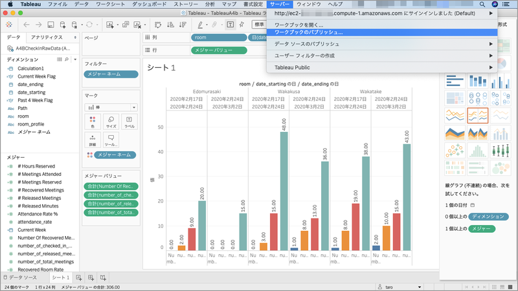Select the continuous lines chart in Show Me
The image size is (518, 291).
[x=455, y=116]
